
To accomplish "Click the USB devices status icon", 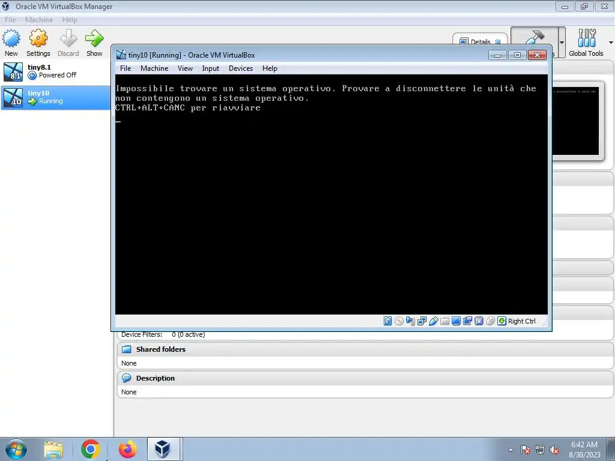I will [433, 321].
